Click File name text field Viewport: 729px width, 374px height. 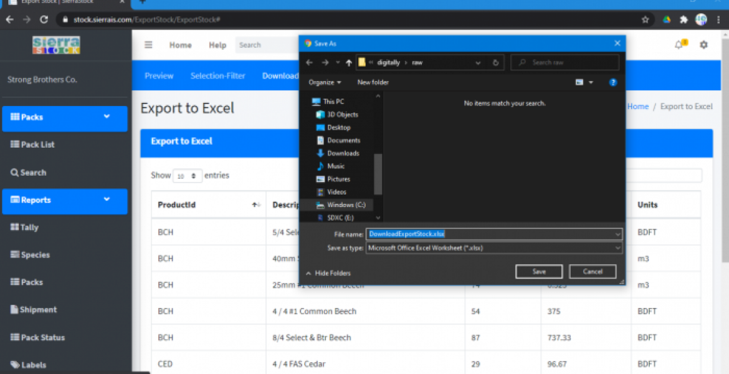[x=494, y=234]
